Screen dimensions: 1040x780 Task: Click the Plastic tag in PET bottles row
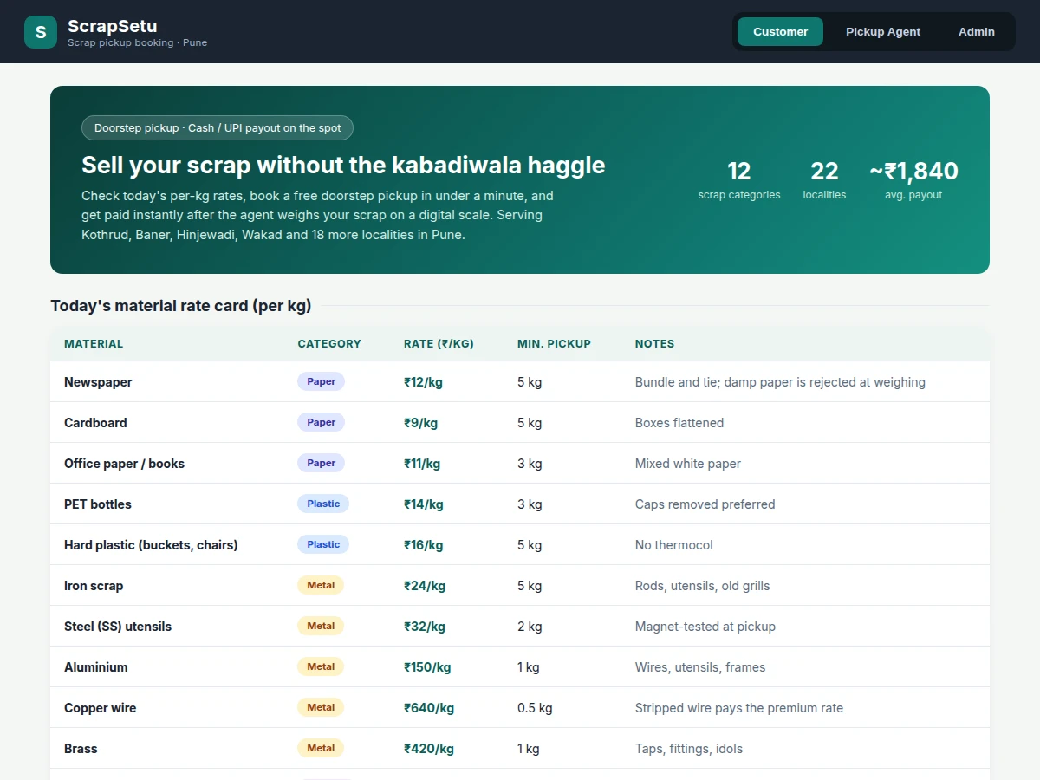point(323,504)
